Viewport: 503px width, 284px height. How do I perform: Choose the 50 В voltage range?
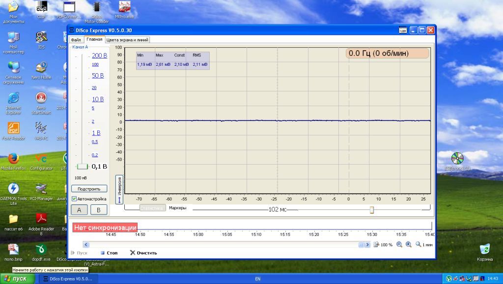click(98, 76)
